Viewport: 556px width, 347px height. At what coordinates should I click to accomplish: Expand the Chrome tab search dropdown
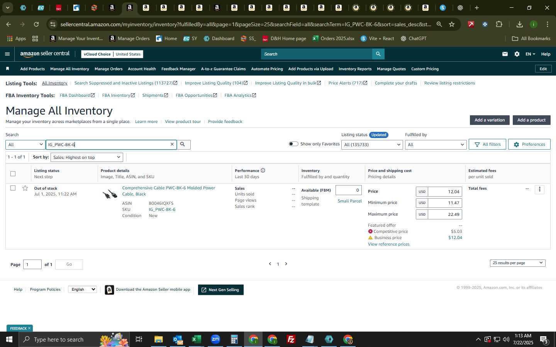tap(7, 8)
